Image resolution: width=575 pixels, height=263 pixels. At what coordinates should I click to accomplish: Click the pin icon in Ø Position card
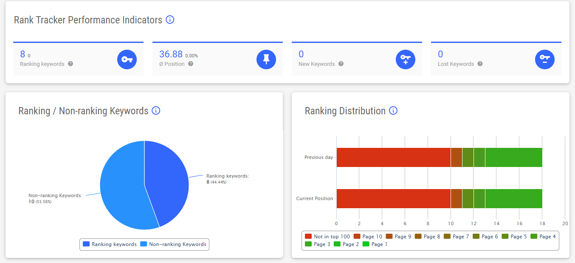tap(266, 59)
